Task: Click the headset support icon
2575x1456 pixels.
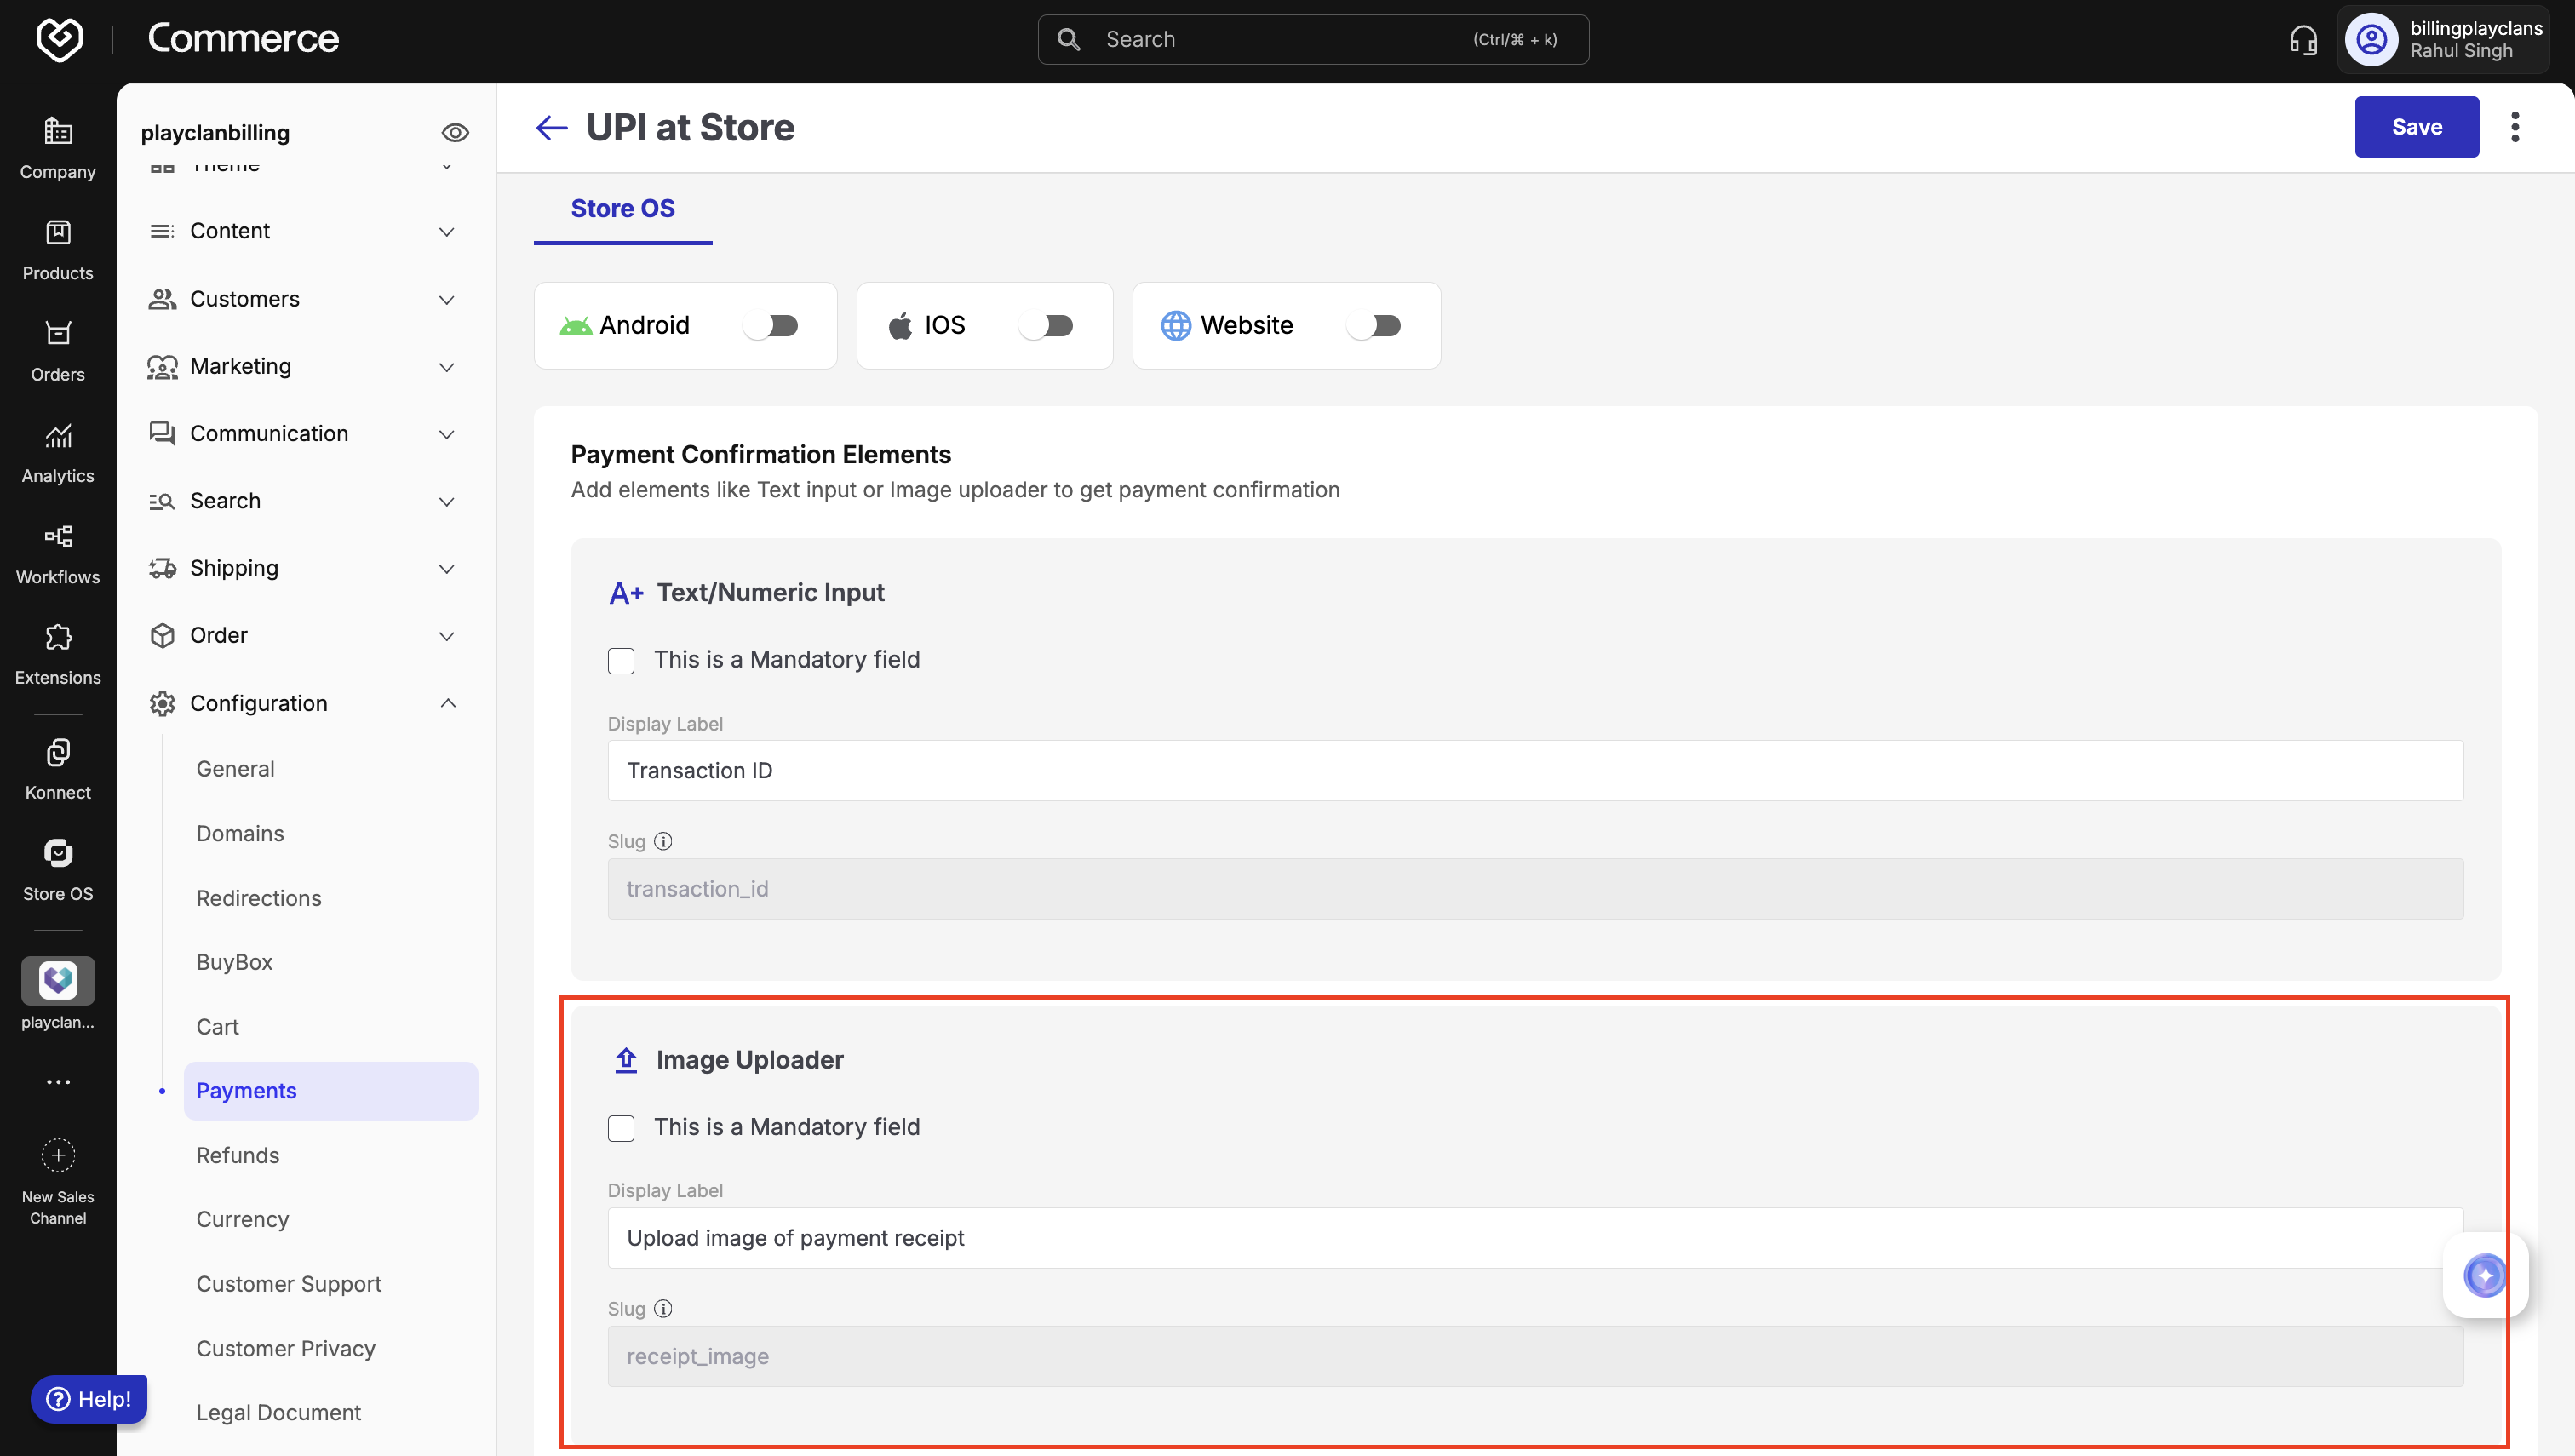Action: (x=2303, y=40)
